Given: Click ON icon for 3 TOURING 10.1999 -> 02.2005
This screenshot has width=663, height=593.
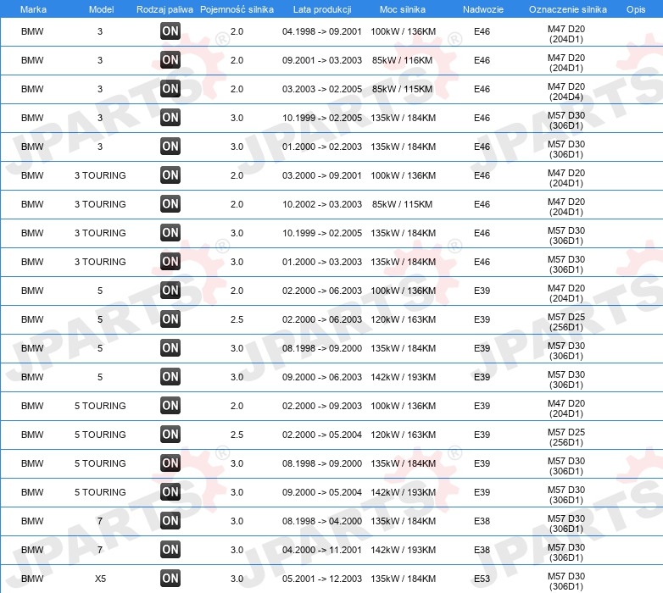Looking at the screenshot, I should click(x=170, y=233).
